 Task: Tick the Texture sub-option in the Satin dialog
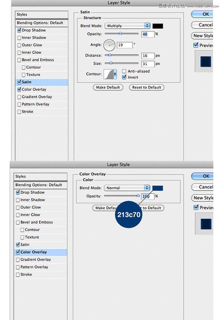click(23, 75)
